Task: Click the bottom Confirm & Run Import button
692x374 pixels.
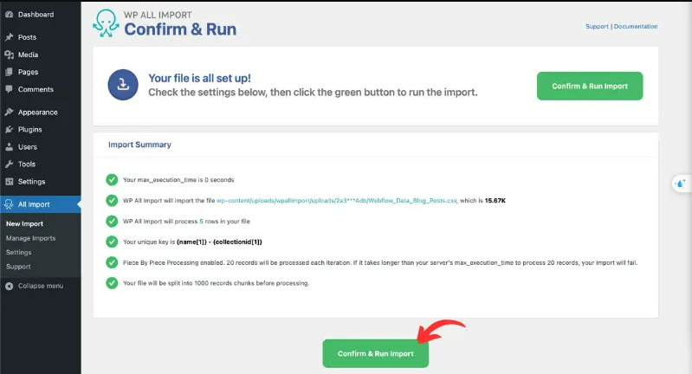Action: tap(376, 353)
